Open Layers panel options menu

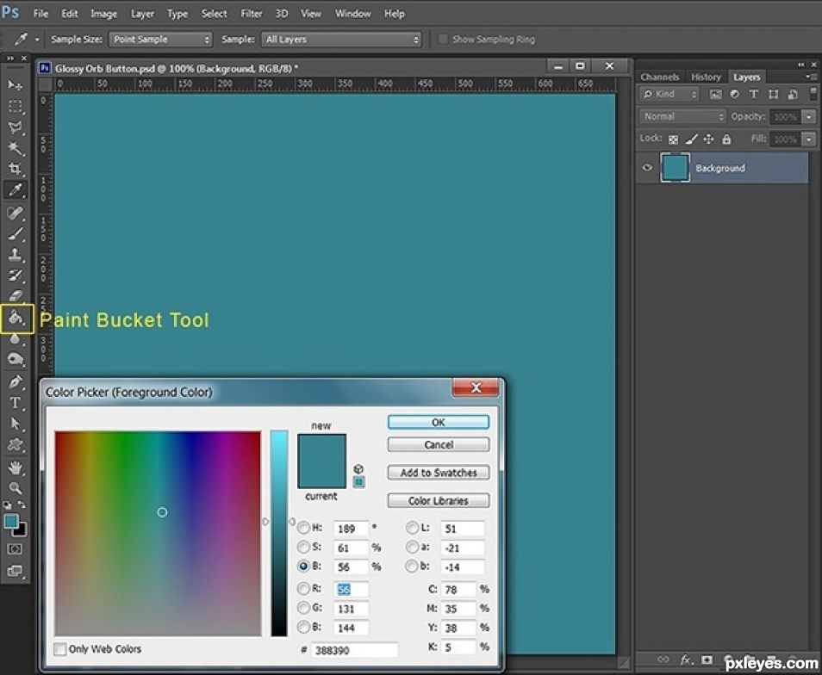811,77
